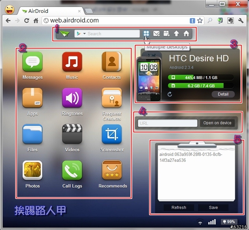Close the AirDroid browser tab
Viewport: 249px width, 230px height.
click(x=79, y=11)
